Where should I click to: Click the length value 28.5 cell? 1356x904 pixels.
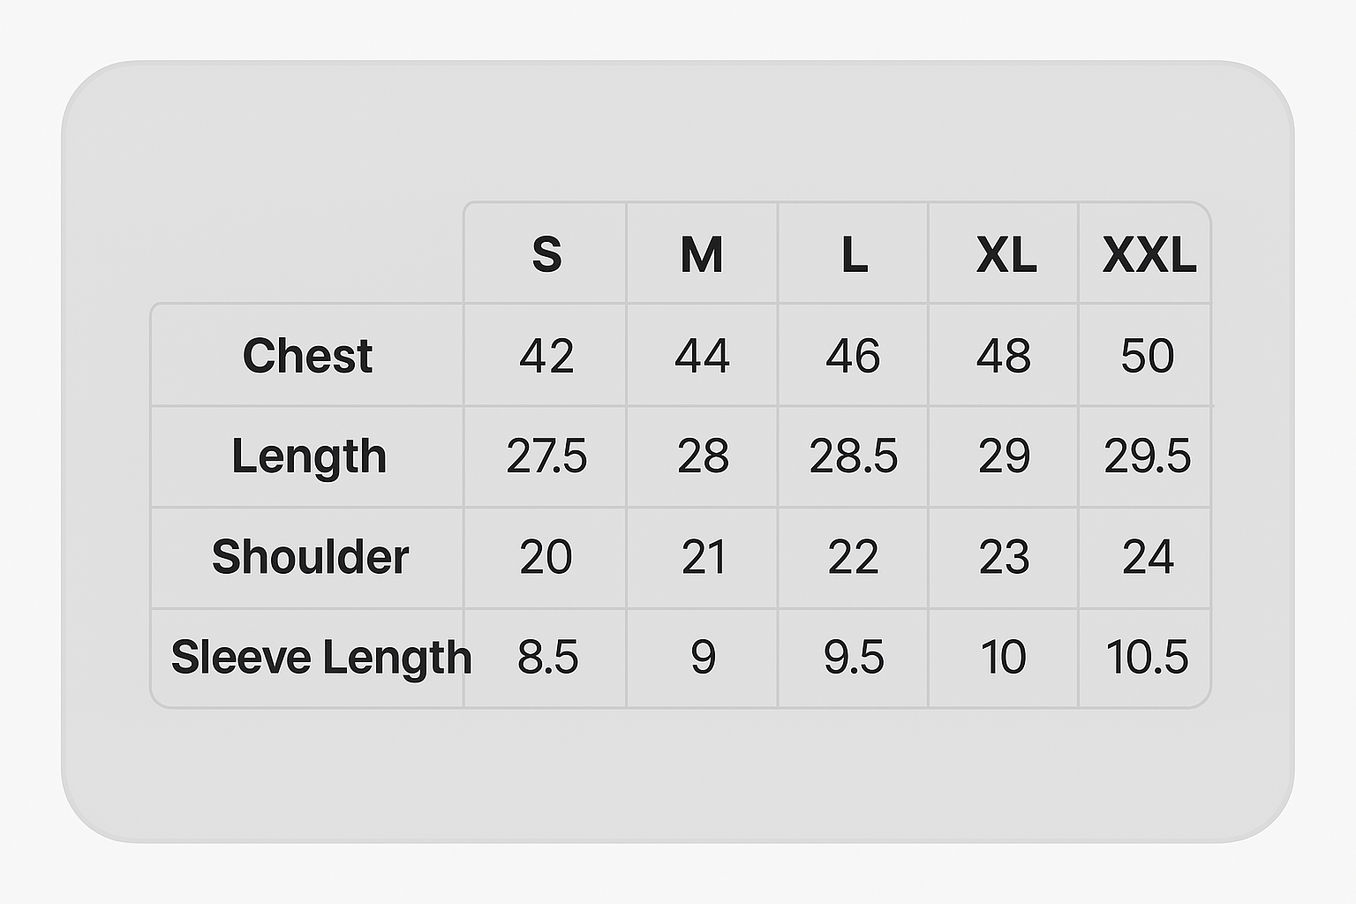(853, 456)
